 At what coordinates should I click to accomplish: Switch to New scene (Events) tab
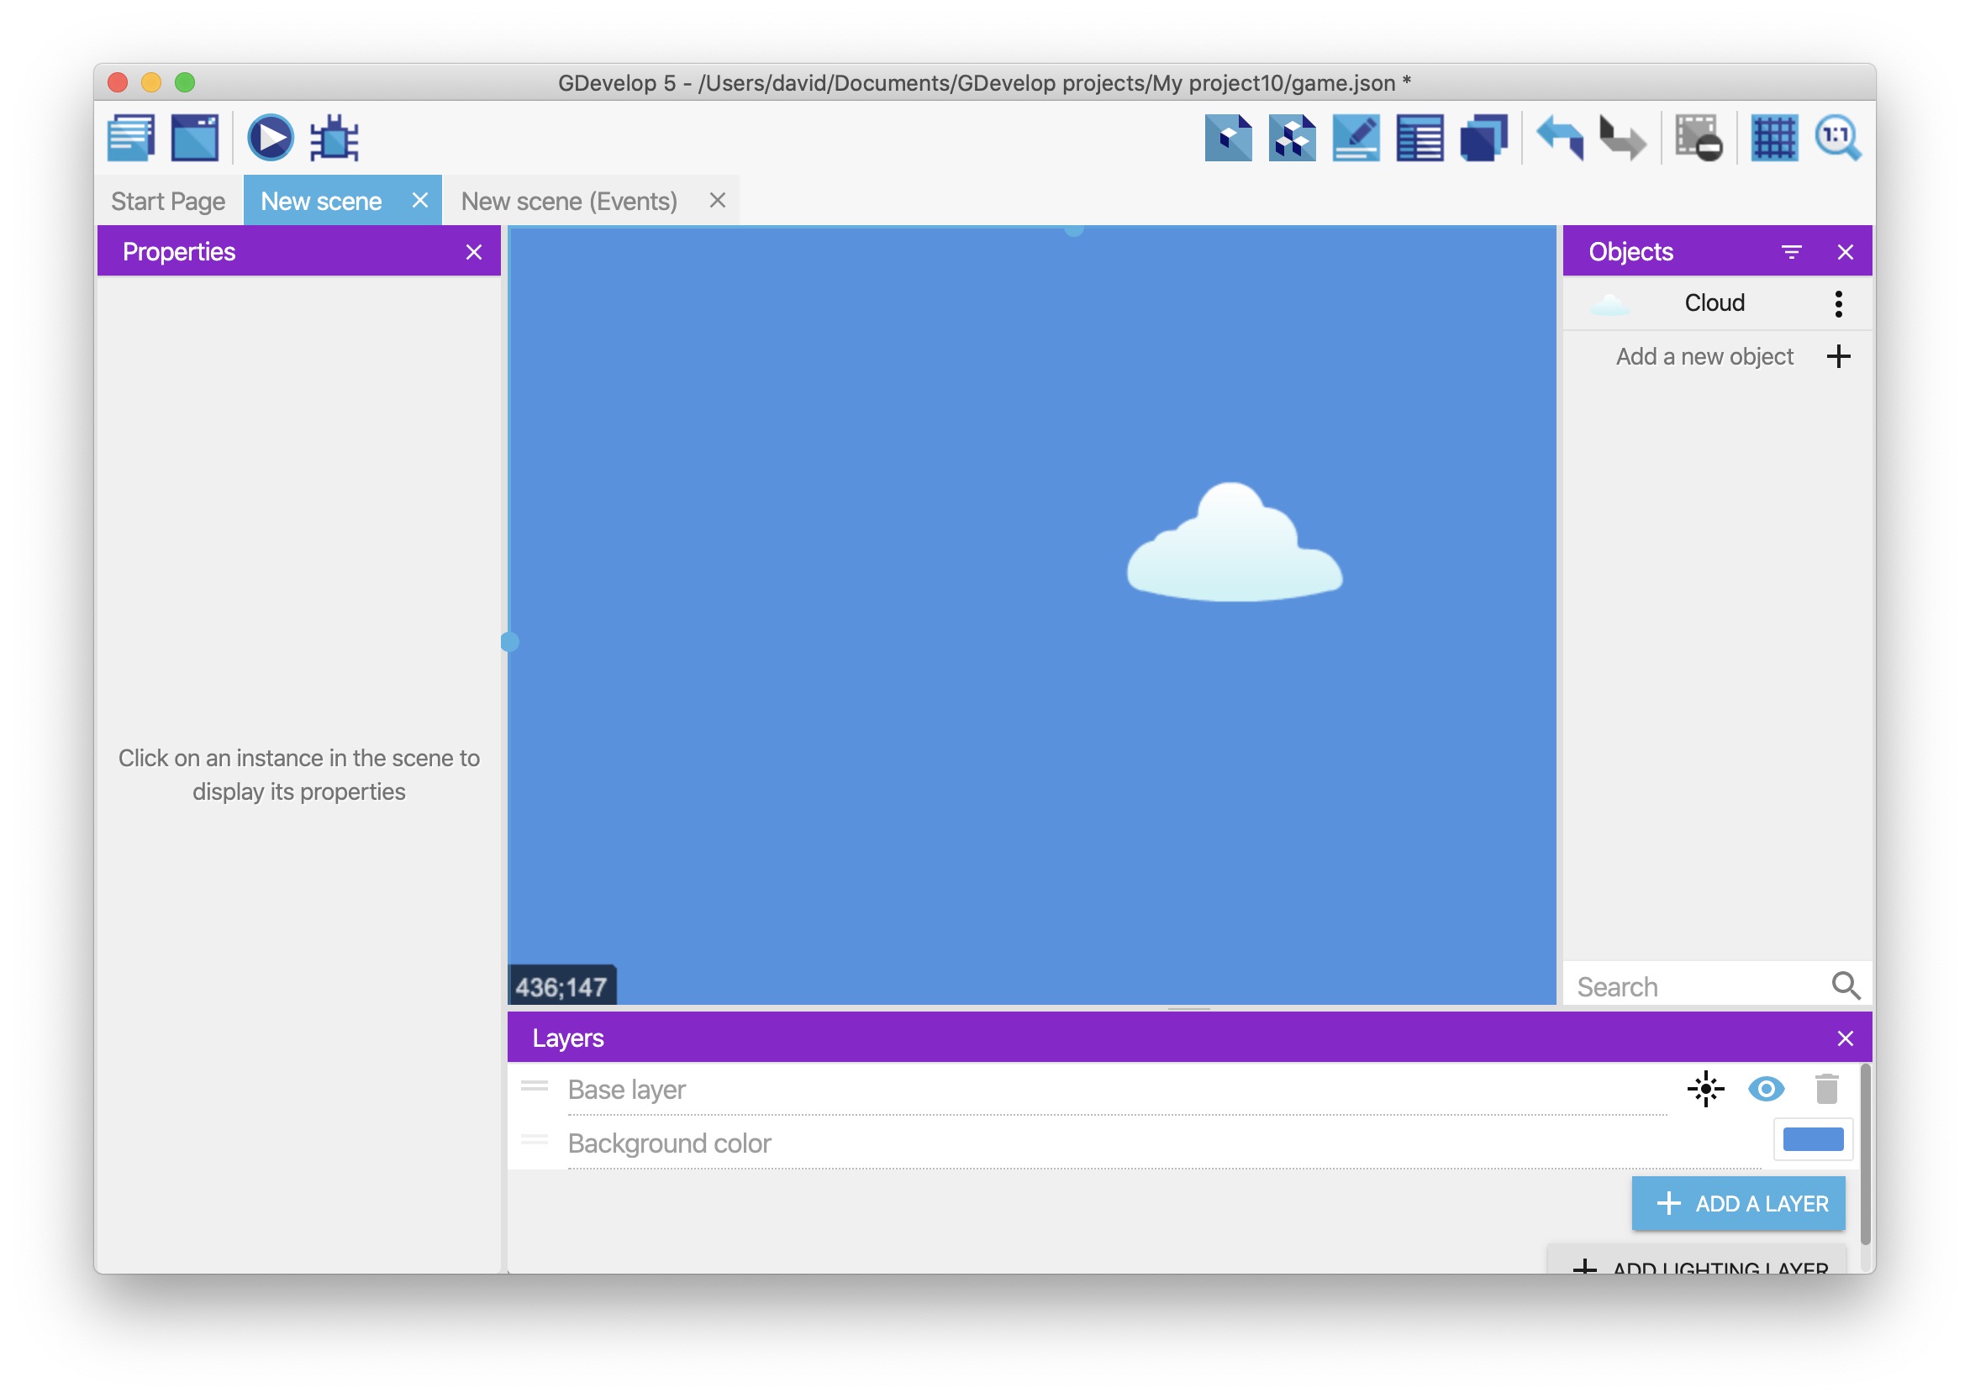point(569,201)
